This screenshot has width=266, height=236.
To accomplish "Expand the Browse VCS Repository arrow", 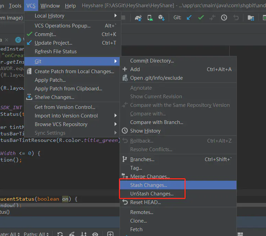I will (x=115, y=124).
